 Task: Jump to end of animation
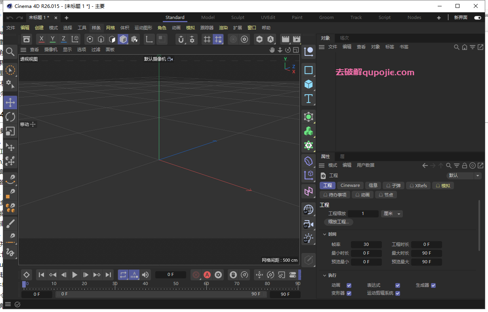(x=108, y=274)
